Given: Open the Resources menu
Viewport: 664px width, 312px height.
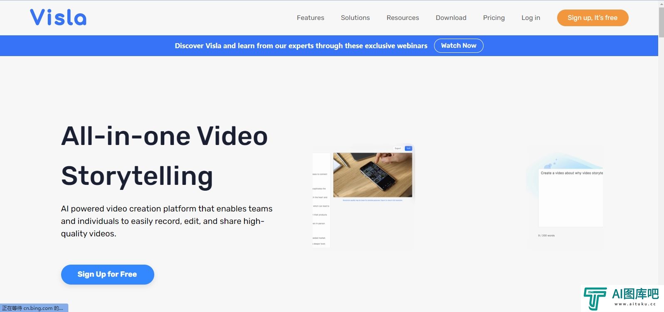Looking at the screenshot, I should point(402,18).
